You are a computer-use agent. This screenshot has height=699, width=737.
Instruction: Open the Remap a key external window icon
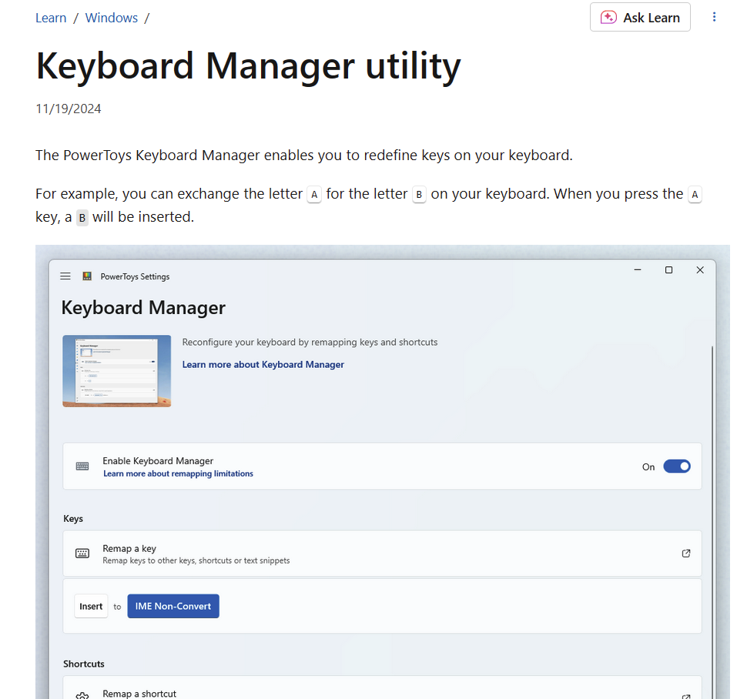point(686,554)
